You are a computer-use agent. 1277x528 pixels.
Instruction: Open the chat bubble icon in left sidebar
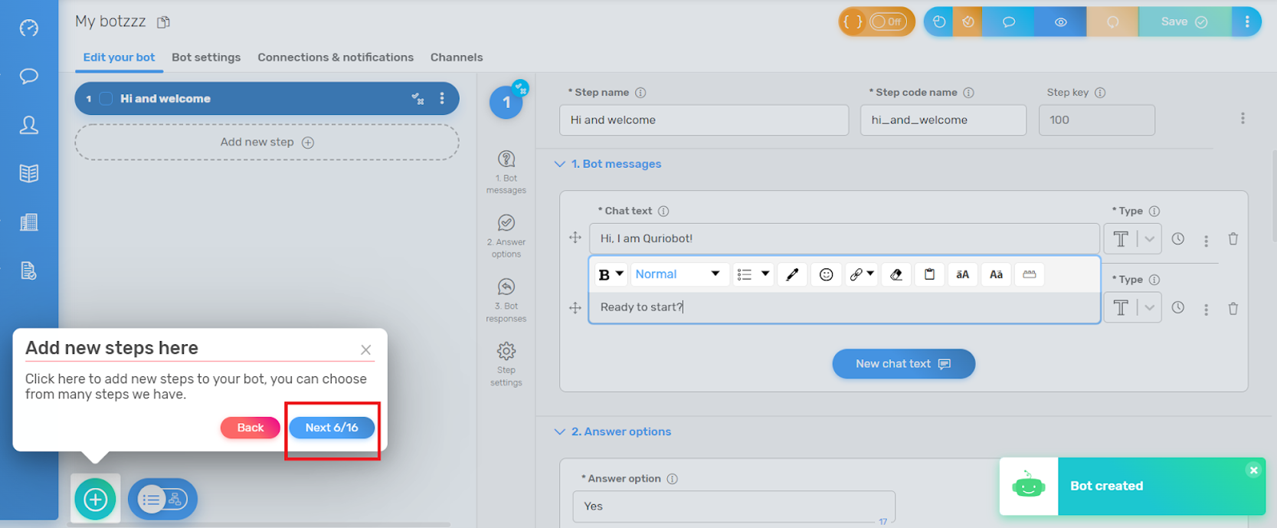click(29, 77)
